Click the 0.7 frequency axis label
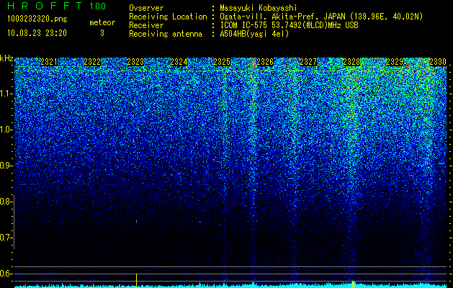The width and height of the screenshot is (453, 288). coord(6,238)
